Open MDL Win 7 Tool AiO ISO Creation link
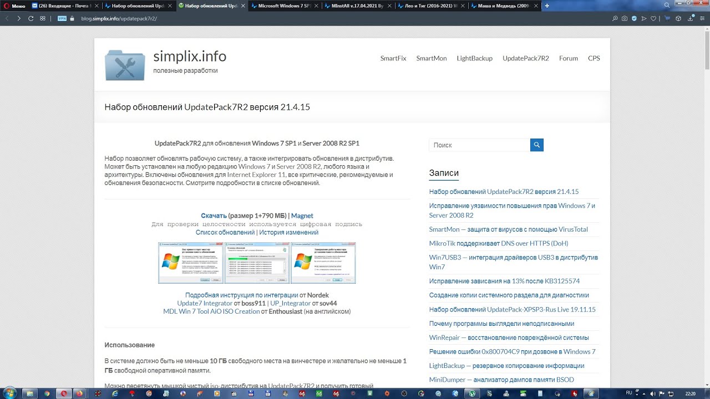710x399 pixels. click(x=211, y=311)
